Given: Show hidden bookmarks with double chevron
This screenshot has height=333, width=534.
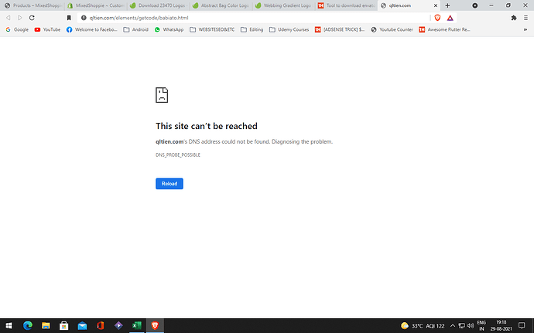Looking at the screenshot, I should tap(525, 29).
